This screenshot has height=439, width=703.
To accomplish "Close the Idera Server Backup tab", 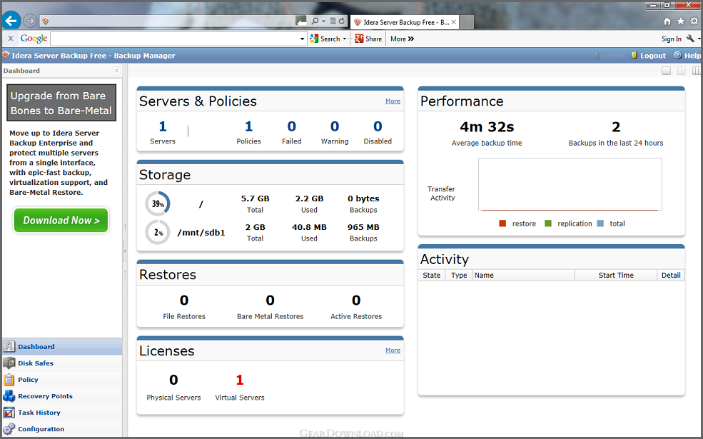I will pos(454,22).
